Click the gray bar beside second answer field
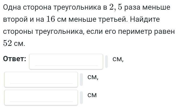185x109 pixels. pyautogui.click(x=81, y=79)
